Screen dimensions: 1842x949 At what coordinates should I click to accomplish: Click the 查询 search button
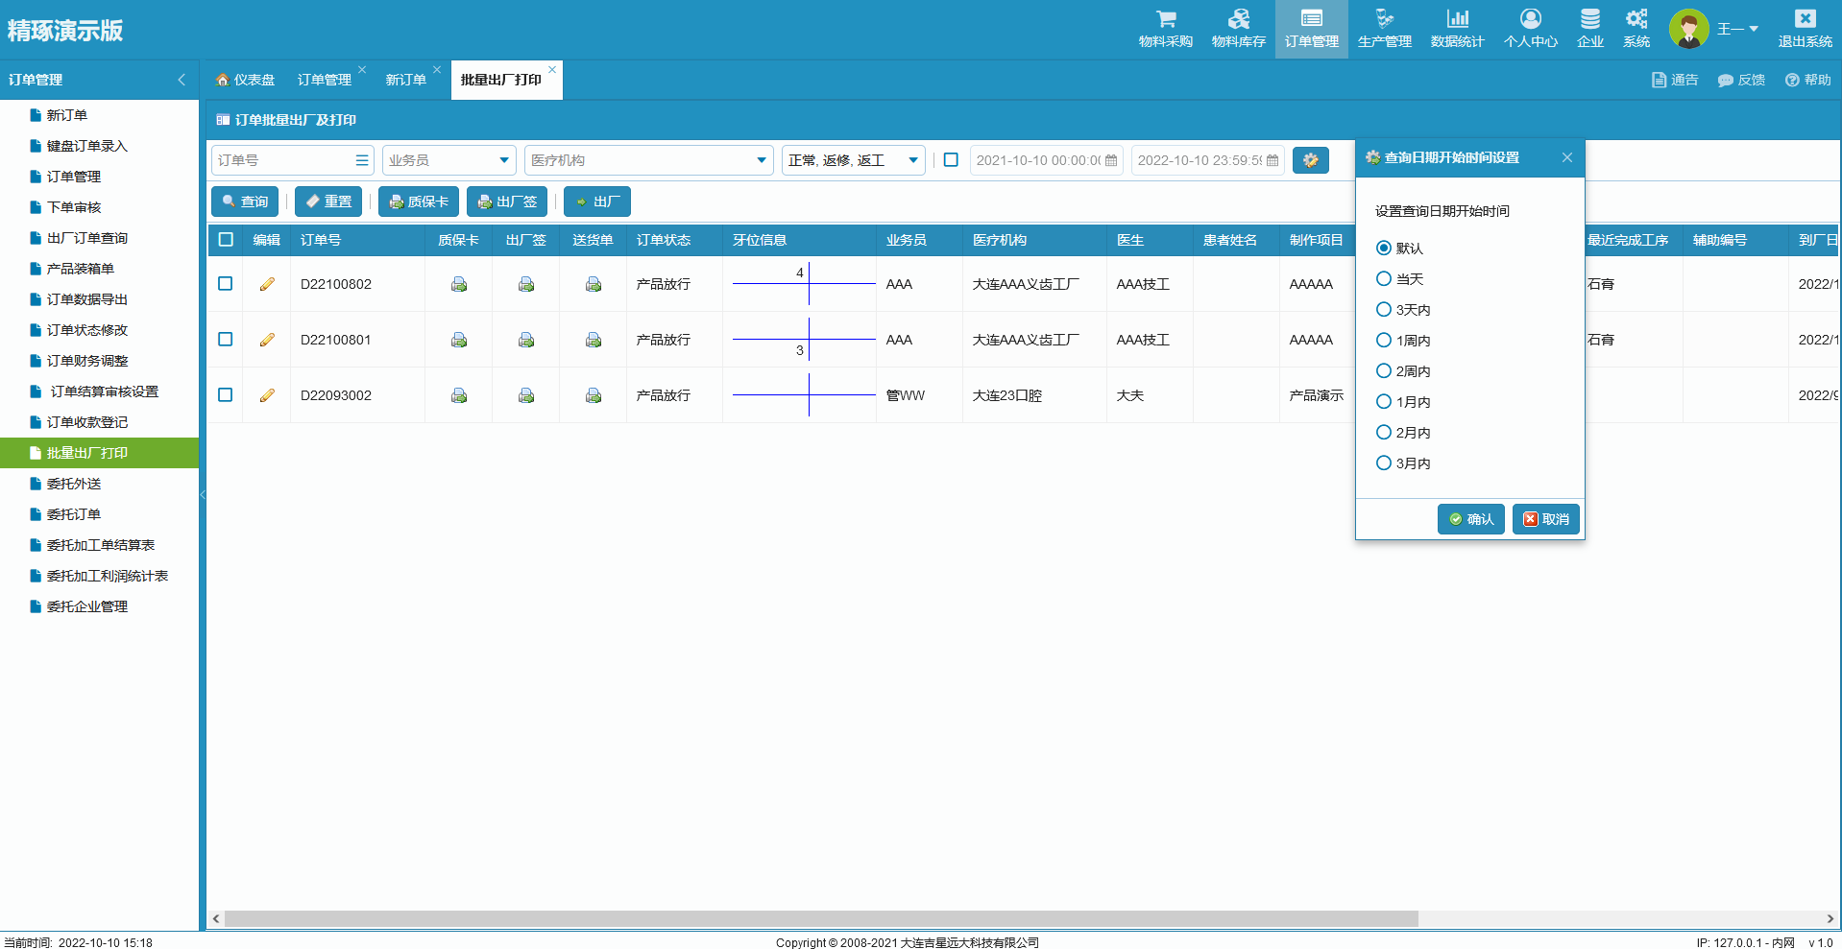click(245, 202)
